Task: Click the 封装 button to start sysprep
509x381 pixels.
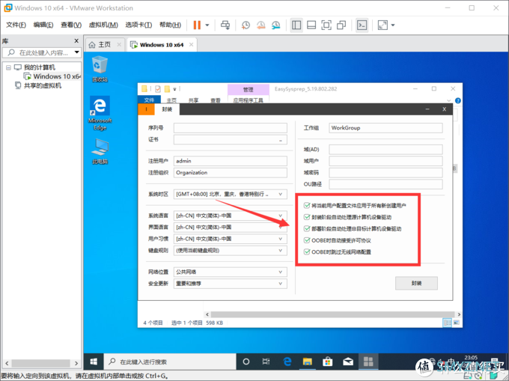Action: (x=416, y=283)
